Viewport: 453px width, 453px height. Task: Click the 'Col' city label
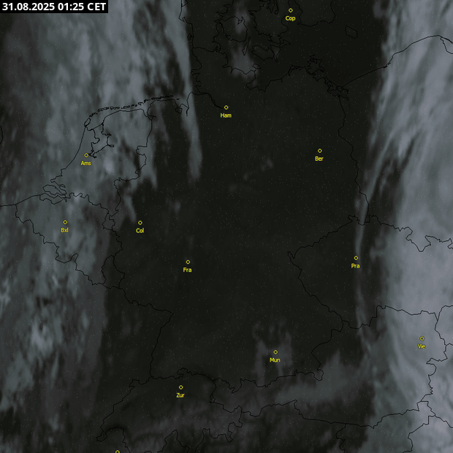(x=140, y=231)
